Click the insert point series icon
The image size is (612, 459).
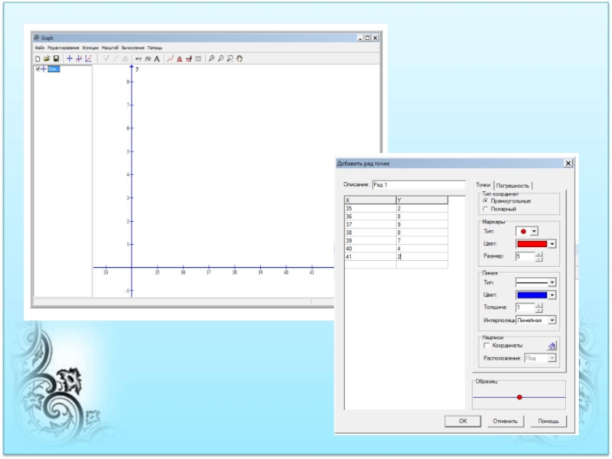click(170, 58)
